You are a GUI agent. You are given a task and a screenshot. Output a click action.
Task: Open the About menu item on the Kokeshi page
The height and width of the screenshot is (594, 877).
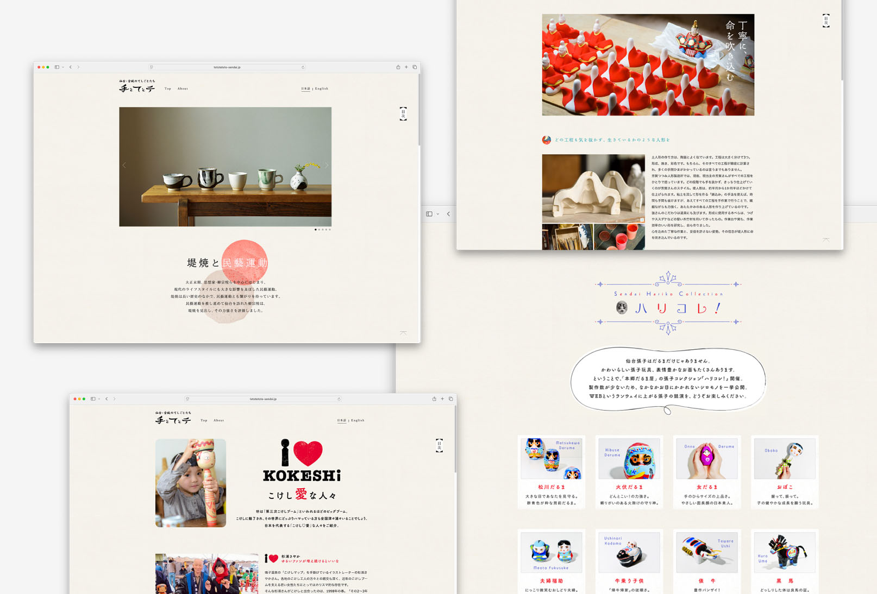click(x=218, y=420)
